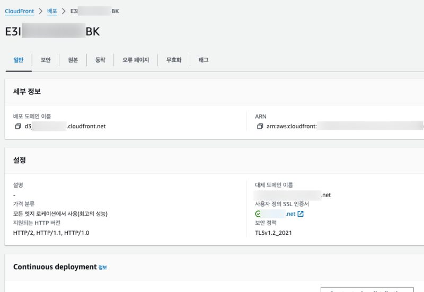Click the CloudFront breadcrumb link

click(19, 11)
